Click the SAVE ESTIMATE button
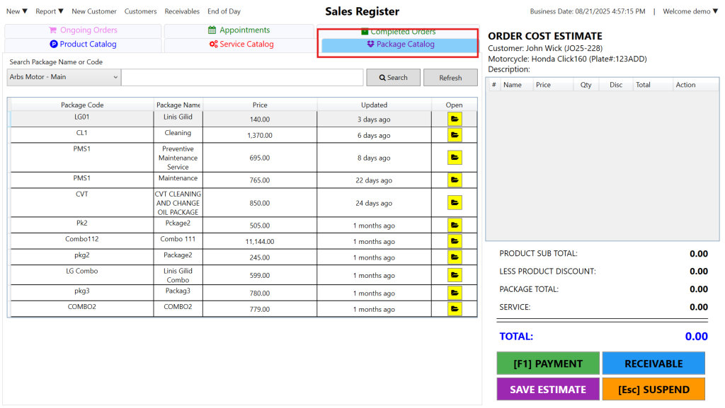 (x=548, y=389)
